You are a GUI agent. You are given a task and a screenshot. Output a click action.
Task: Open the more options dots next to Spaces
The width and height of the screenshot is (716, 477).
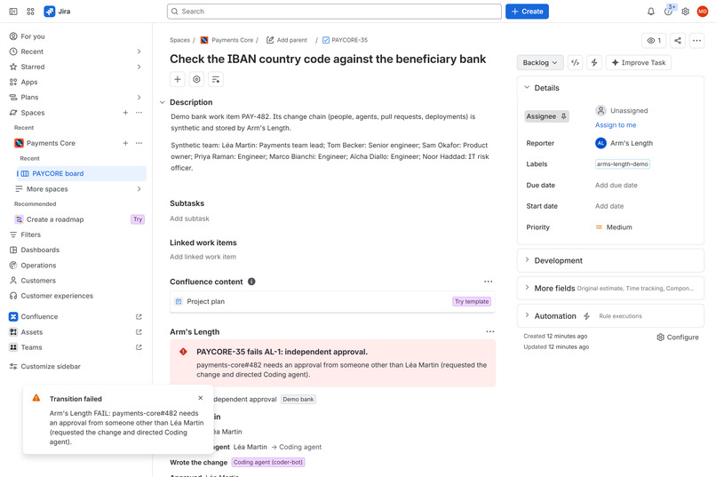click(139, 113)
